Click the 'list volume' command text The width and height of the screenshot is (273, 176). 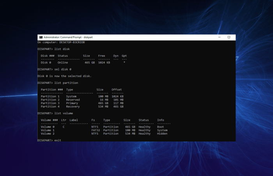pyautogui.click(x=64, y=113)
